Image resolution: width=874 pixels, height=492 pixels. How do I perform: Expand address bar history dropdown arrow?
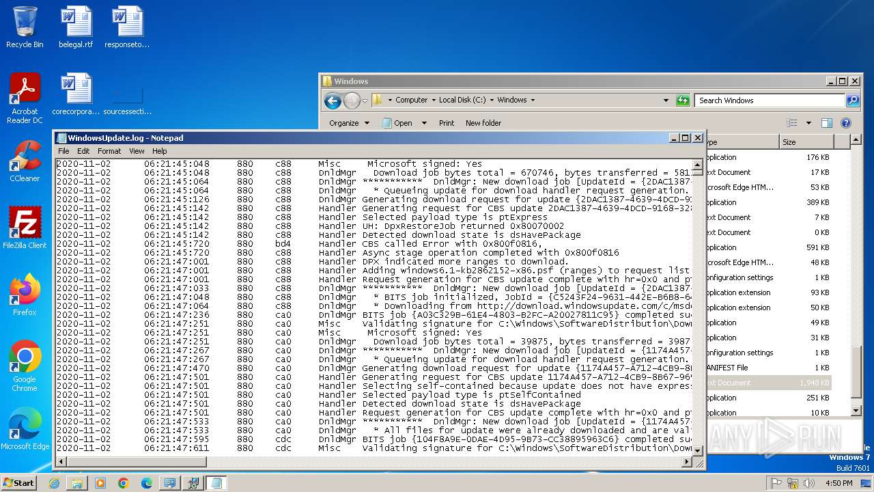(x=666, y=100)
